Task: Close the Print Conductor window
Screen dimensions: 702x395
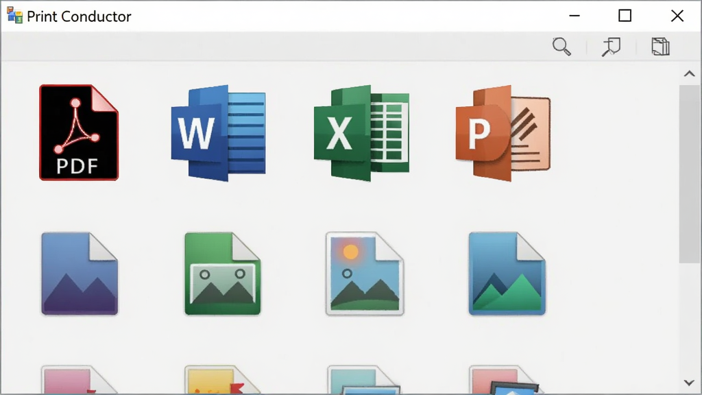Action: (x=677, y=16)
